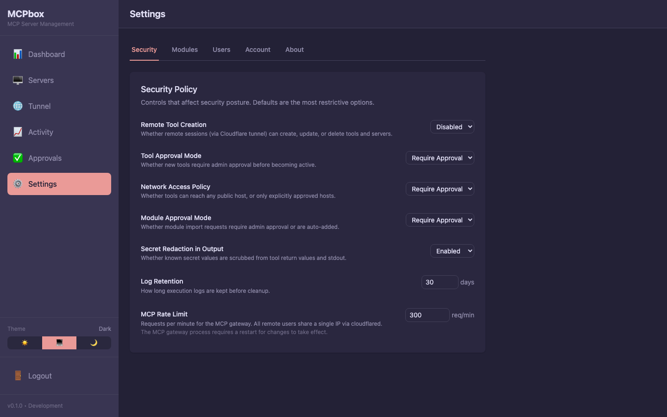
Task: Set Secret Redaction in Output to Disabled
Action: (452, 251)
